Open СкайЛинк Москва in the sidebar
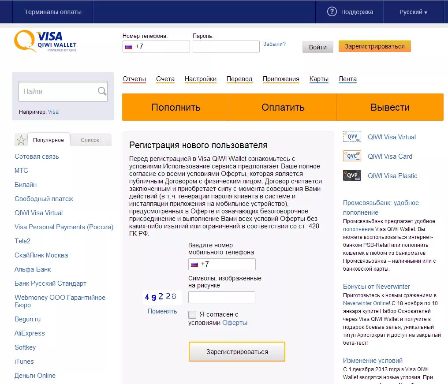Viewport: 448px width, 384px height. point(41,255)
